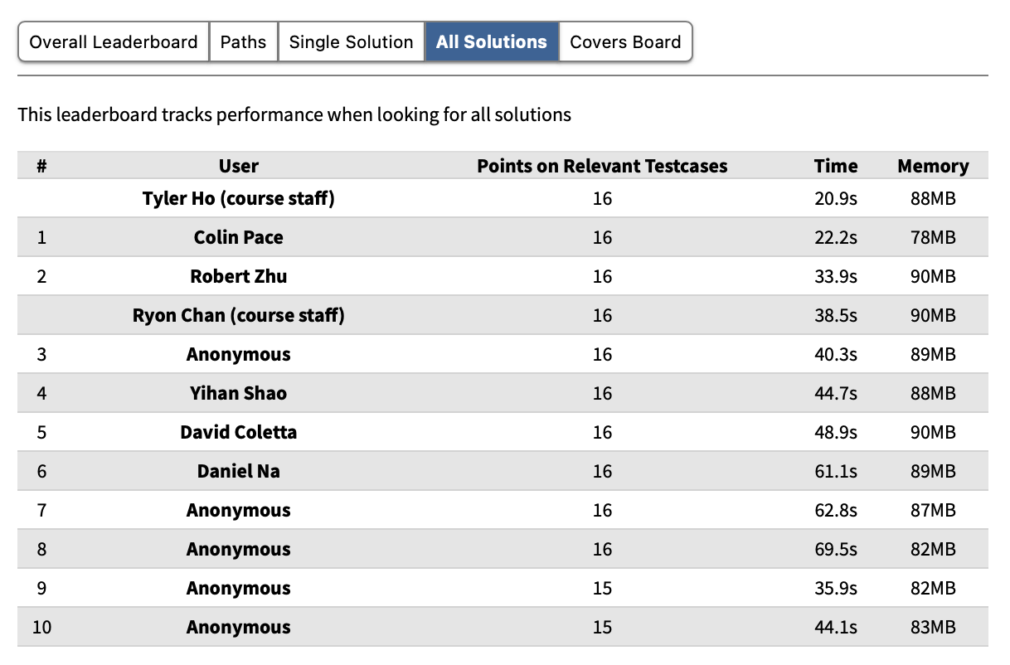Select Robert Zhu in the leaderboard
Image resolution: width=1010 pixels, height=665 pixels.
(x=239, y=277)
